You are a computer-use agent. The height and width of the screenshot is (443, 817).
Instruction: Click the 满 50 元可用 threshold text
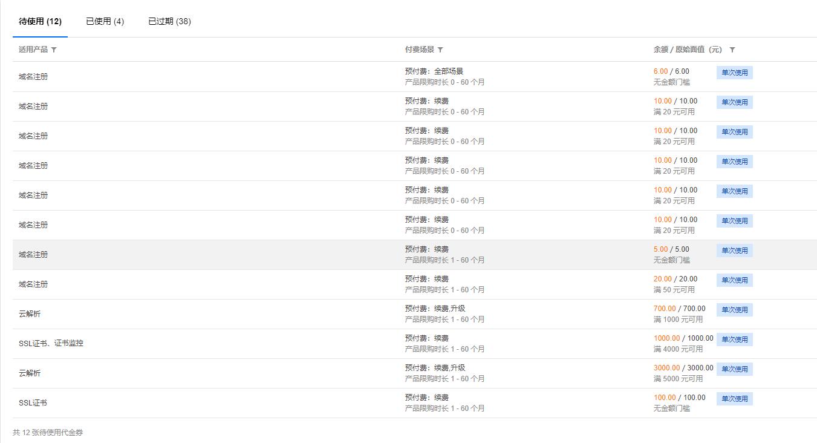pos(674,290)
